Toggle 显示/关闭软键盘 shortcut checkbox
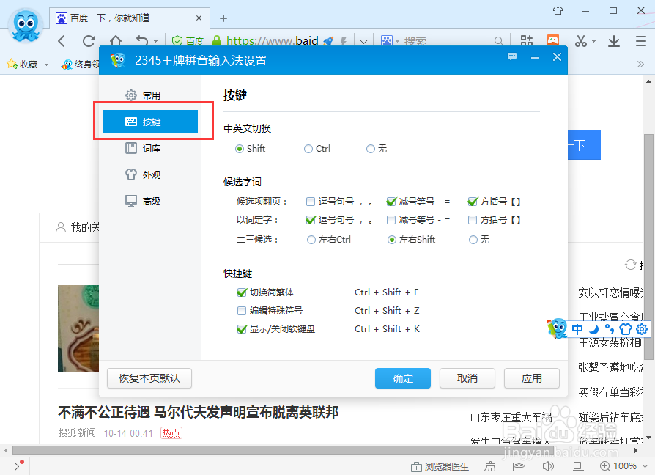The width and height of the screenshot is (655, 475). click(242, 329)
